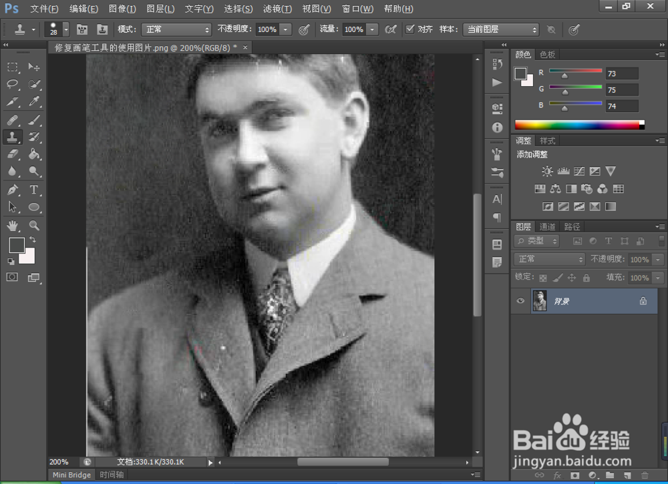Open the tool preset picker dropdown

(33, 29)
